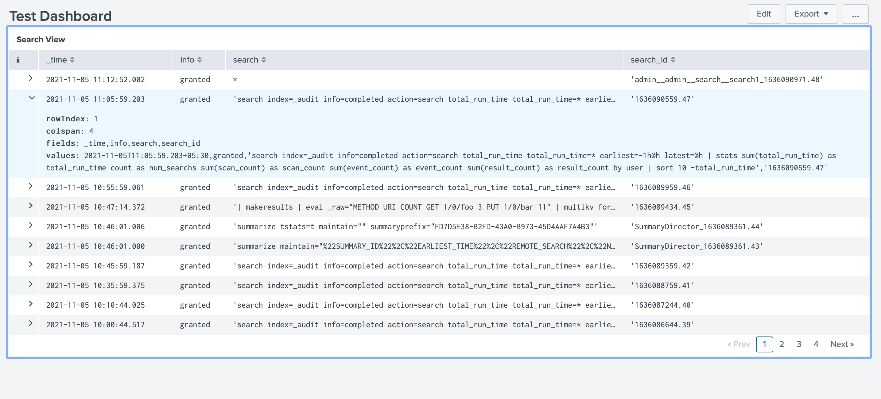The image size is (881, 399).
Task: Expand the last row at 10:00:44
Action: pyautogui.click(x=31, y=324)
